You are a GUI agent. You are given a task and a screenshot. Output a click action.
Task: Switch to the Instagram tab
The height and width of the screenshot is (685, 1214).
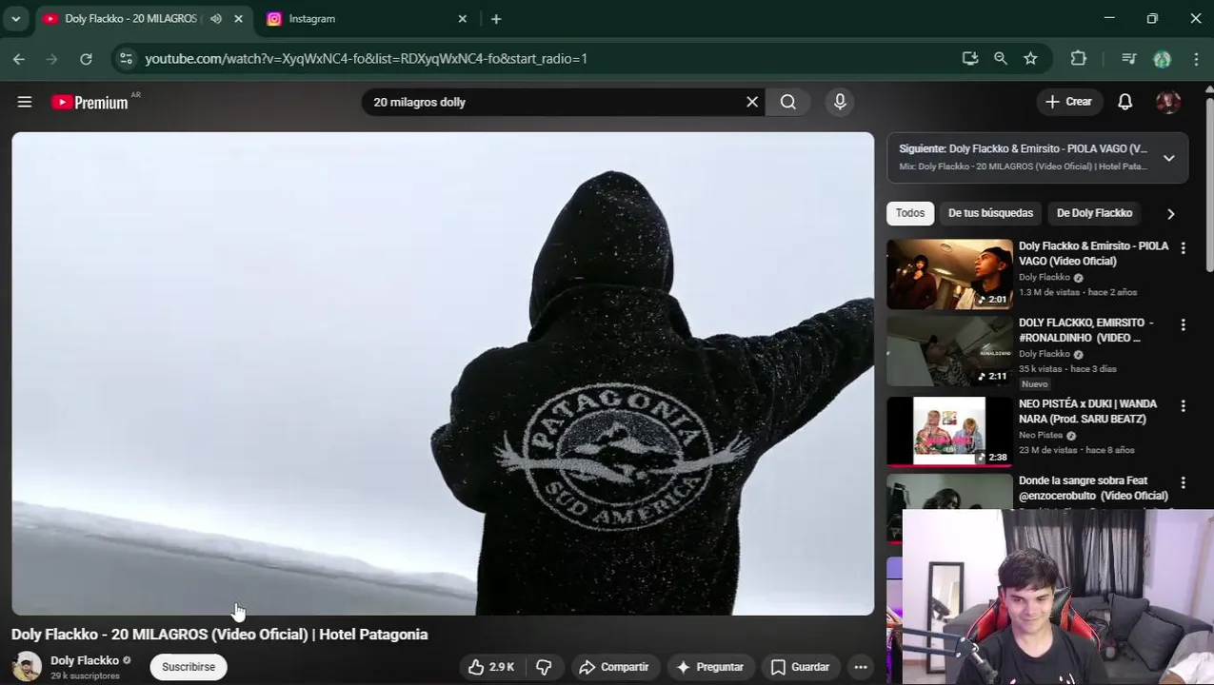(367, 19)
